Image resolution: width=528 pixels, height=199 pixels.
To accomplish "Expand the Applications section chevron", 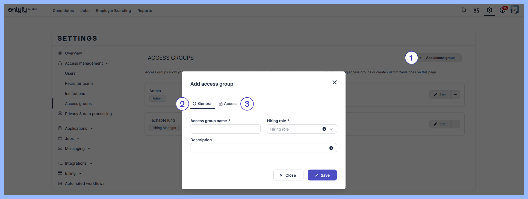I will tap(92, 128).
